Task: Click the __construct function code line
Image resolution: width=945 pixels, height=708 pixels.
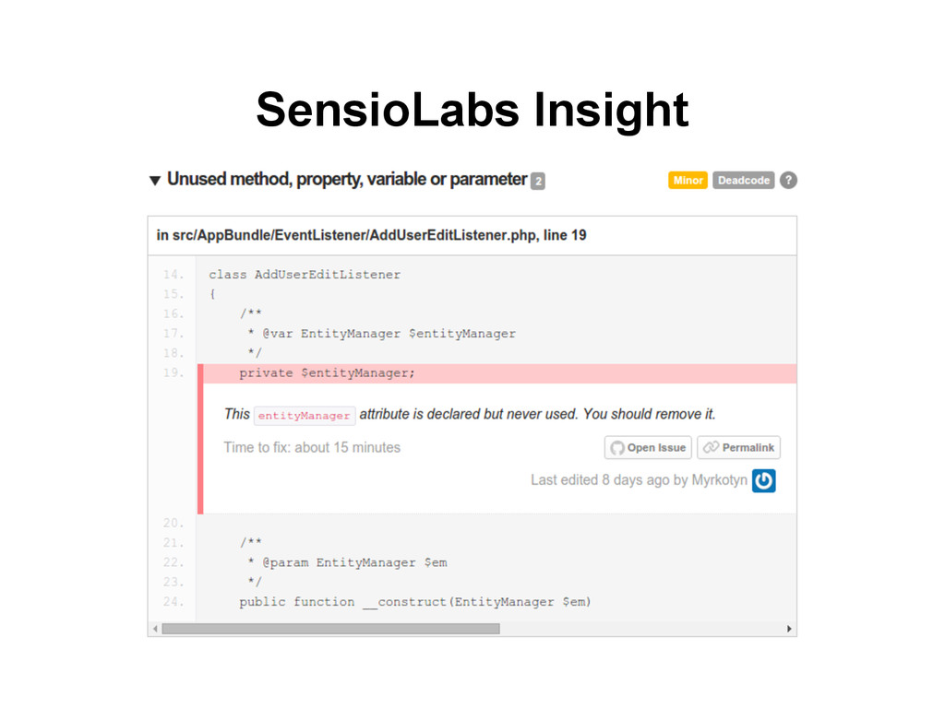Action: pos(414,602)
